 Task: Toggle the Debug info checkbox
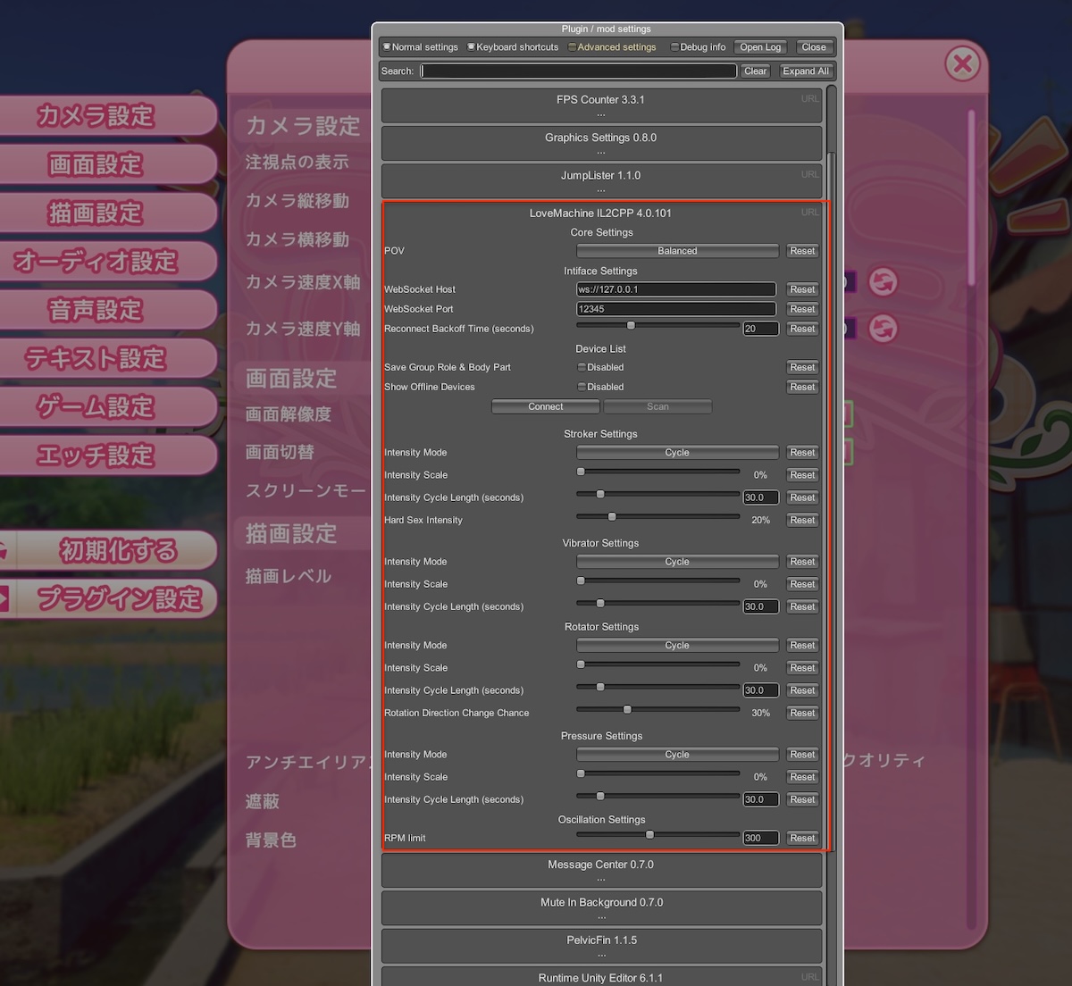point(675,47)
